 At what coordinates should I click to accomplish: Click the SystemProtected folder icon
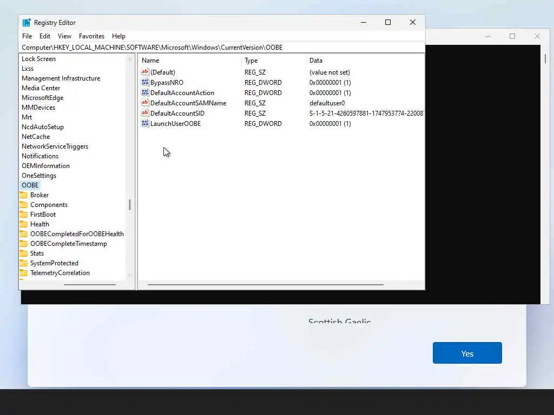(24, 263)
